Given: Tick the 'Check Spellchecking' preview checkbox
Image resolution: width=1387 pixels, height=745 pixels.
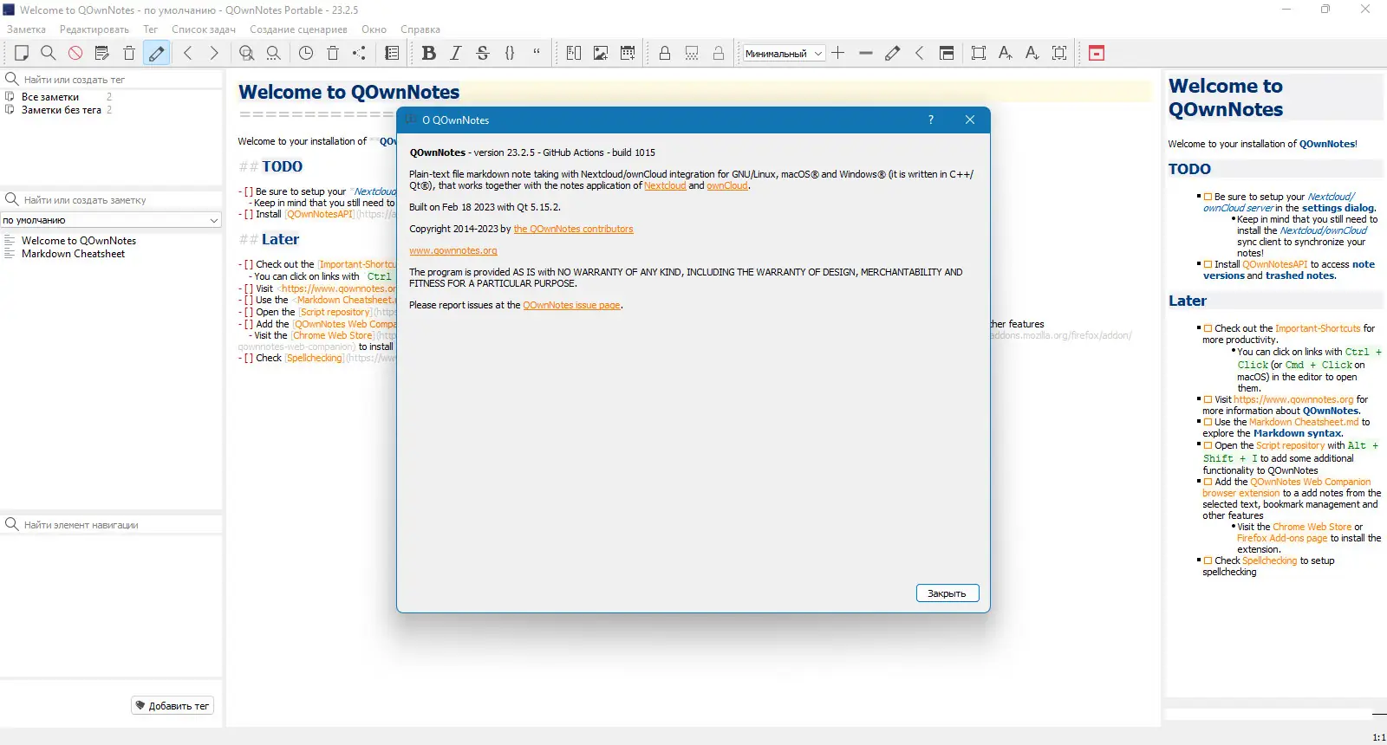Looking at the screenshot, I should [x=1208, y=560].
